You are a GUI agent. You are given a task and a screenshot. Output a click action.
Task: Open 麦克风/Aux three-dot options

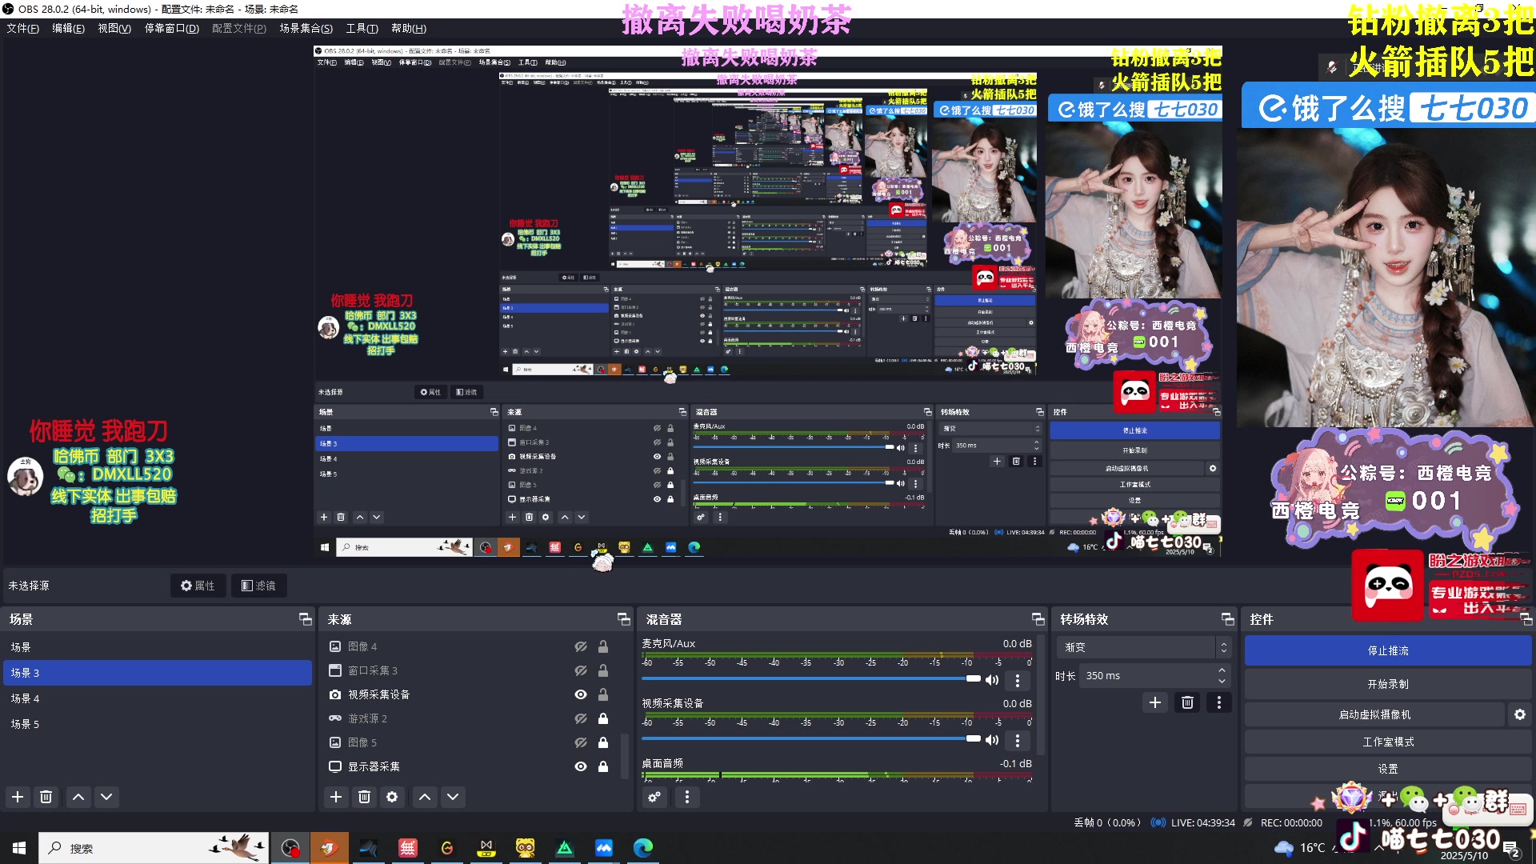coord(1017,680)
